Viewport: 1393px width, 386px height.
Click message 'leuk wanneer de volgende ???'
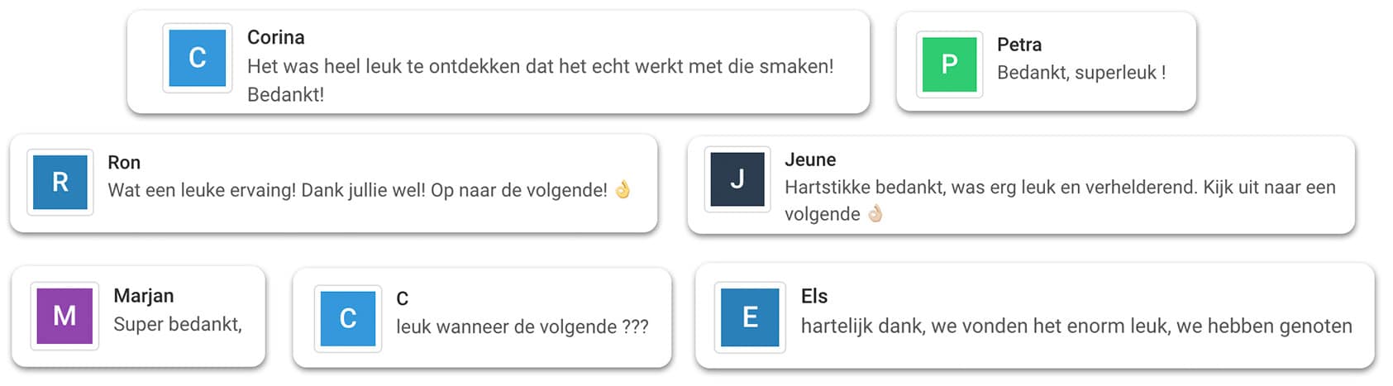tap(522, 327)
